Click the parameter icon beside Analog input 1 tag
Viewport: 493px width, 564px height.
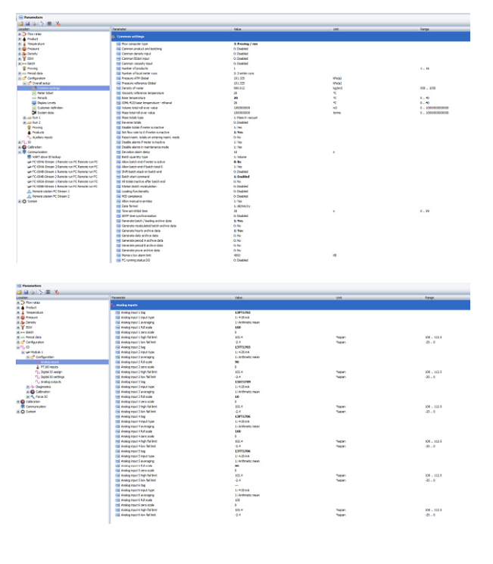pos(117,312)
